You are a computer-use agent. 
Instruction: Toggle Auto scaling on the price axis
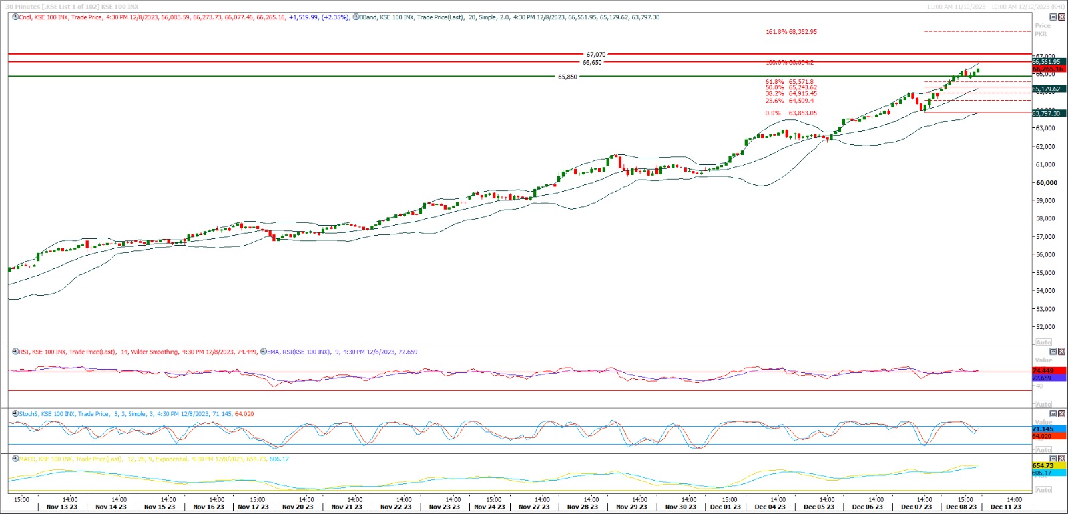1043,342
